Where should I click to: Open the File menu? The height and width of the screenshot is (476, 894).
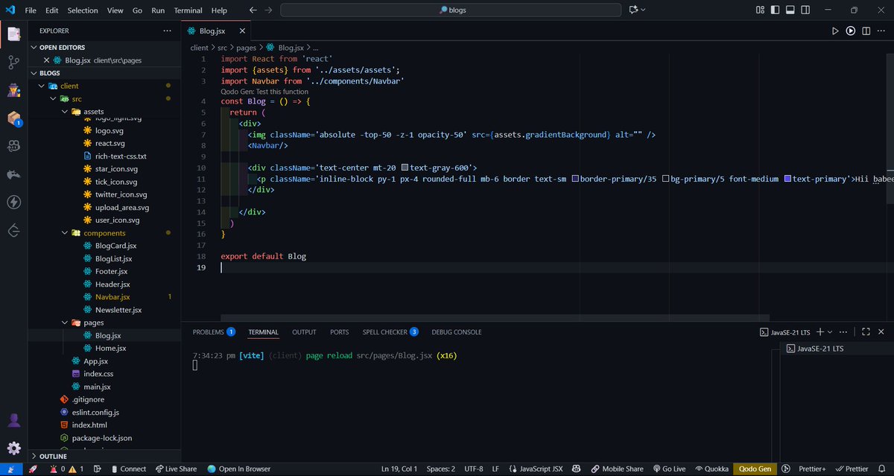[31, 10]
